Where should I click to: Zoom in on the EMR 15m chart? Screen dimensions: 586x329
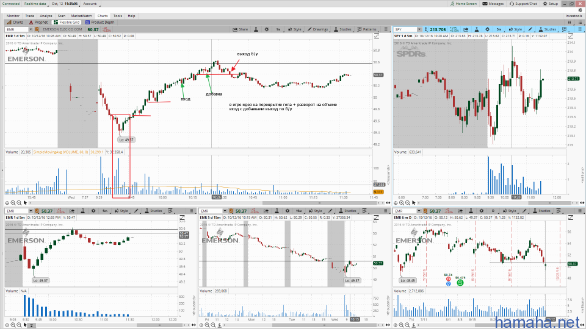207,325
